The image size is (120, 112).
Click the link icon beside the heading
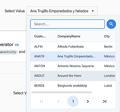17,45
